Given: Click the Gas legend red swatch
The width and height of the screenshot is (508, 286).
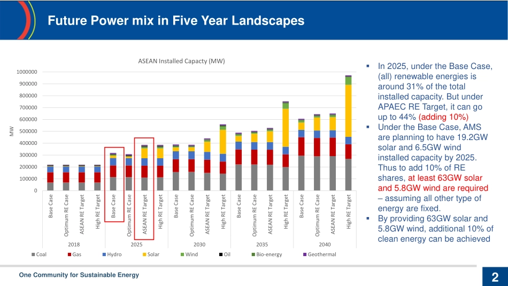Looking at the screenshot, I should (70, 254).
